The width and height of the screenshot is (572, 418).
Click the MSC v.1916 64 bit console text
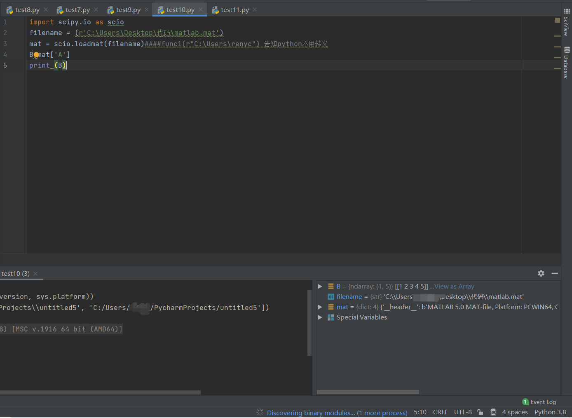click(x=67, y=329)
